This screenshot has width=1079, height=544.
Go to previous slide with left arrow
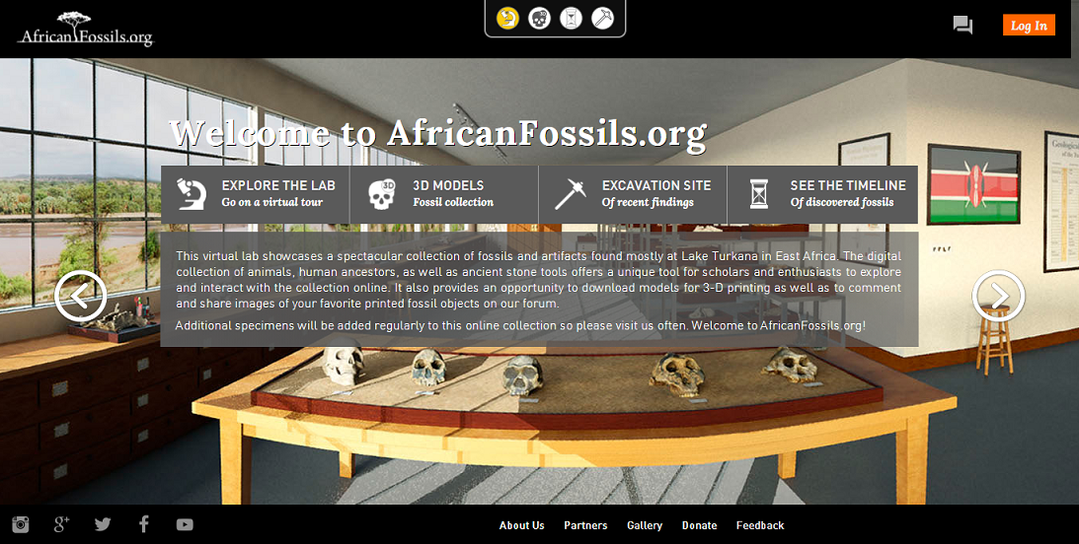pyautogui.click(x=81, y=296)
